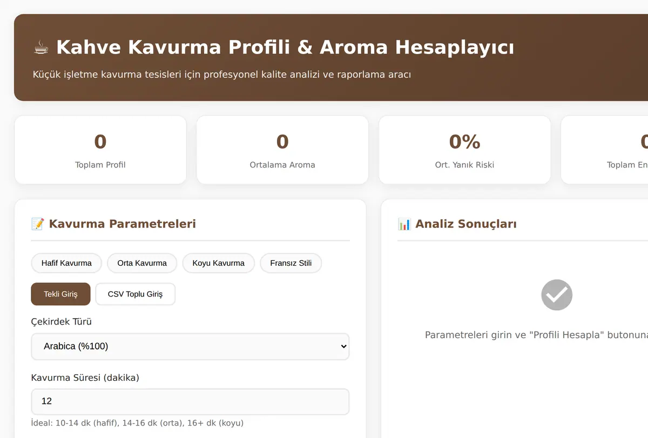Screen dimensions: 648x438
Task: Click the 0% value in Yanık Riski card
Action: point(465,141)
